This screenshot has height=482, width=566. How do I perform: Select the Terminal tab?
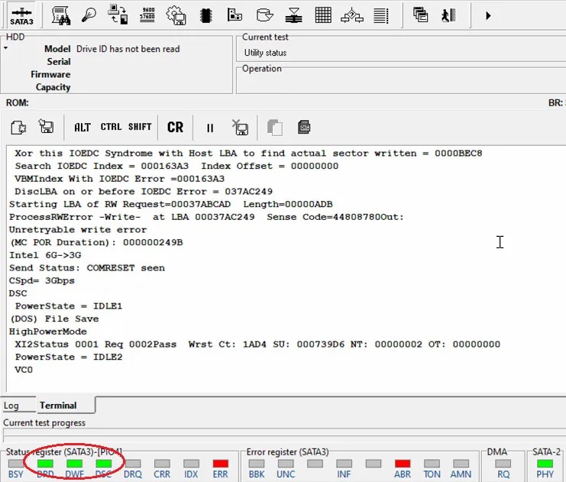58,406
